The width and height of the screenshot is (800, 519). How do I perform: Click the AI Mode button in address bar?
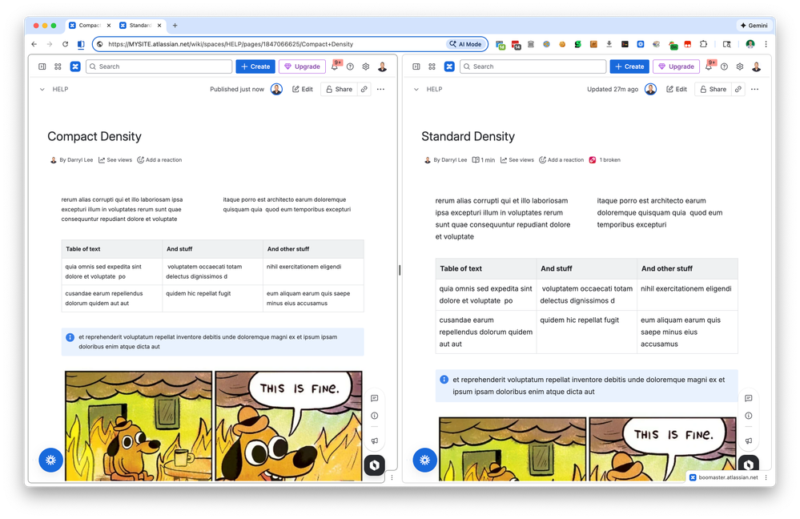(465, 44)
